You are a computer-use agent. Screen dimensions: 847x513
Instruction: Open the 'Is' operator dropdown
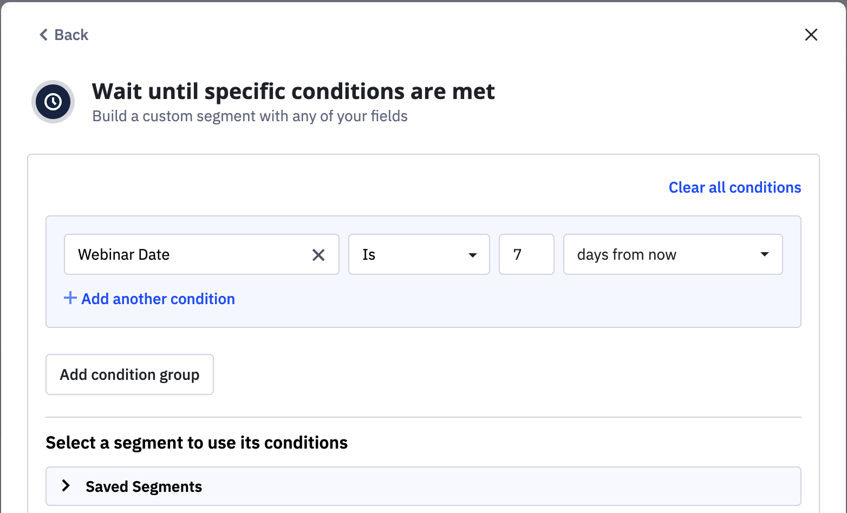pyautogui.click(x=412, y=255)
